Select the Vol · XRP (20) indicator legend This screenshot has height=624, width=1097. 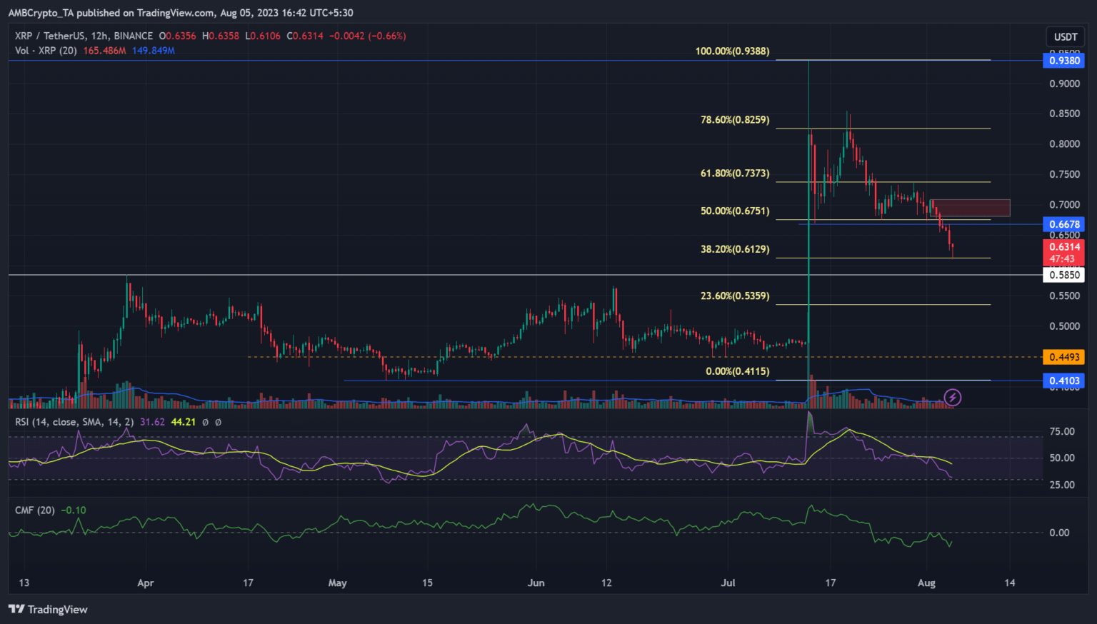point(46,51)
